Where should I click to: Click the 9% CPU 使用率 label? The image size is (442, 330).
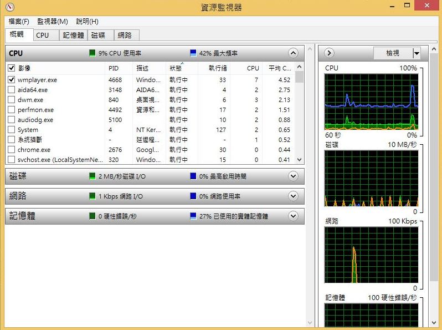[120, 53]
